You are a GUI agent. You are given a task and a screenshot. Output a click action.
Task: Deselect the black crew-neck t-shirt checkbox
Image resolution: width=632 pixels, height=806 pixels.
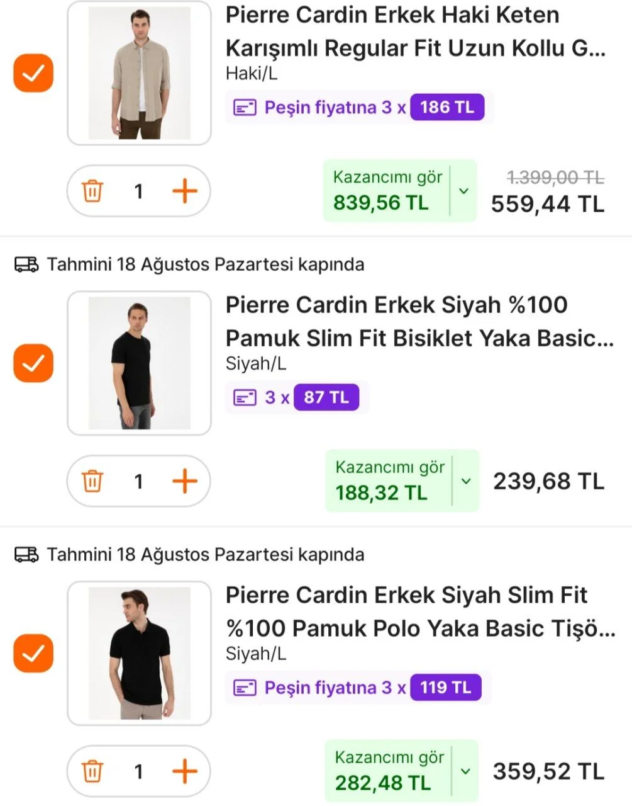click(33, 363)
